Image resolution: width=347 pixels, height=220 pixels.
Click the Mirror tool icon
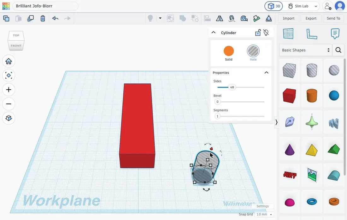[219, 18]
